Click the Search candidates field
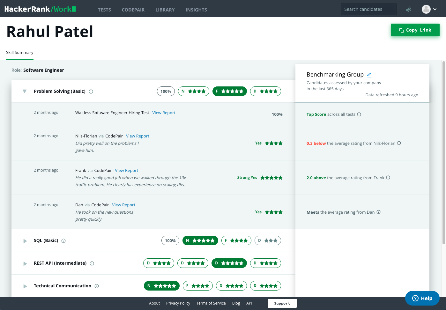The image size is (446, 310). tap(369, 9)
